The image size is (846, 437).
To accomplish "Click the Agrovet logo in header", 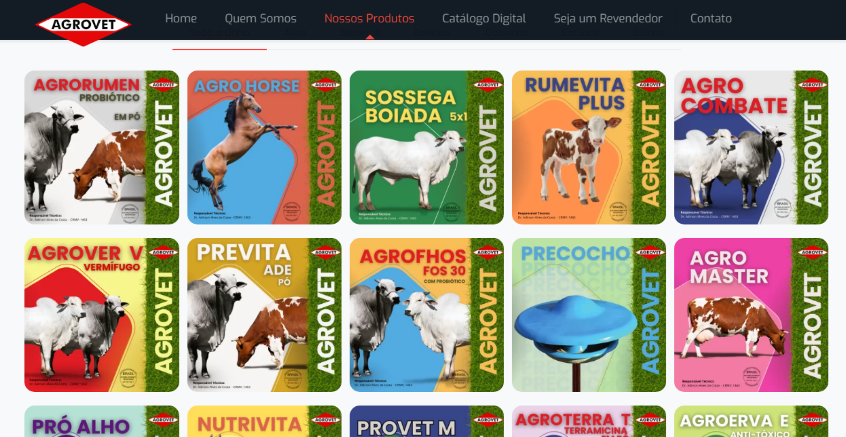I will click(x=83, y=24).
